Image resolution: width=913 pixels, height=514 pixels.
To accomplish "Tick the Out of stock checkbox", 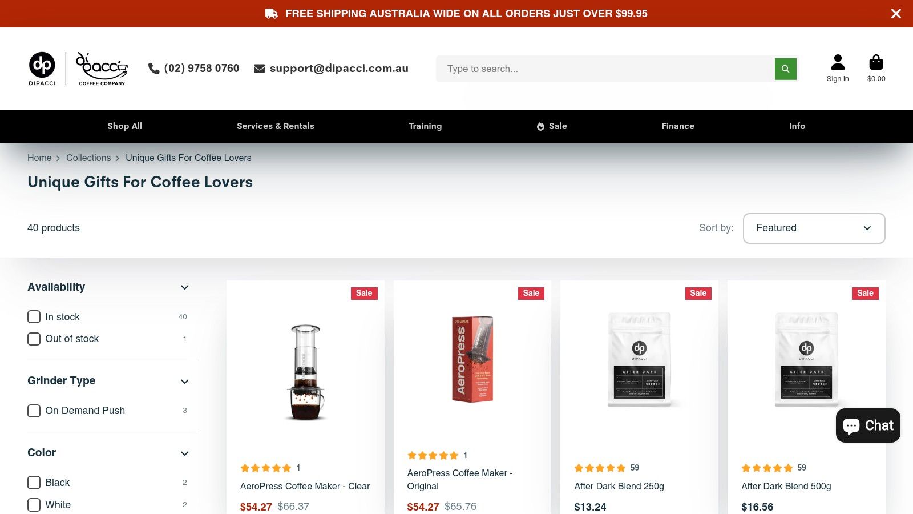I will click(34, 339).
